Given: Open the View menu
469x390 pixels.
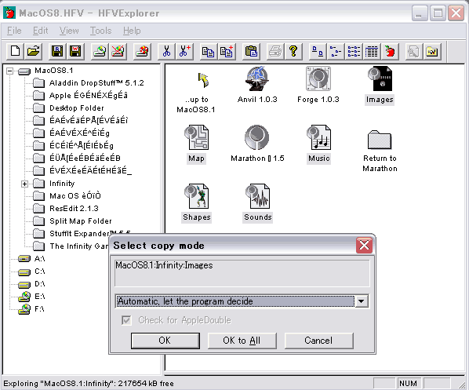Looking at the screenshot, I should (x=69, y=31).
